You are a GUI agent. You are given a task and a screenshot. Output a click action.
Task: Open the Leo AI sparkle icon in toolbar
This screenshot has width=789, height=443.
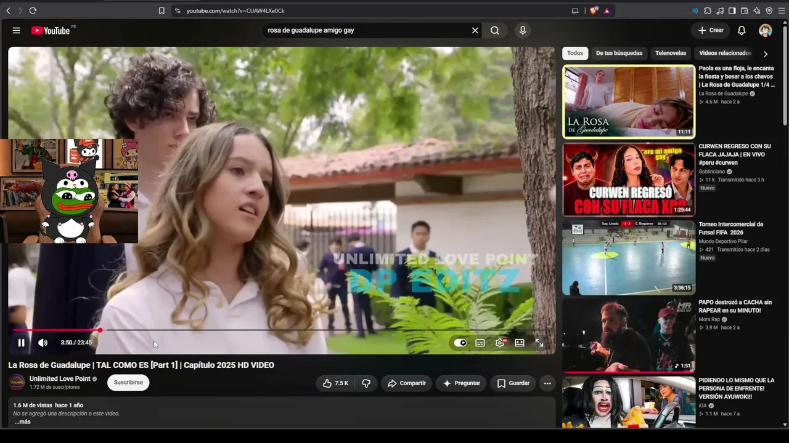pyautogui.click(x=757, y=10)
